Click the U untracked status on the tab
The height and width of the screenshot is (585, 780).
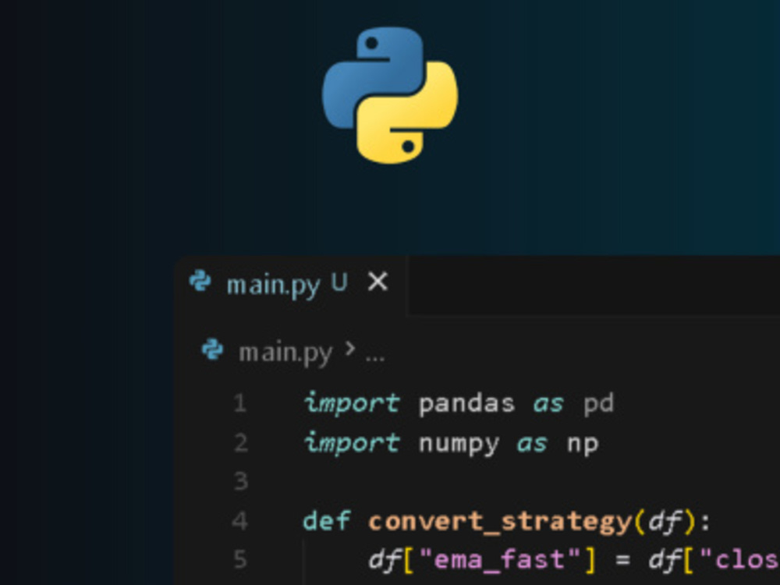(x=339, y=282)
